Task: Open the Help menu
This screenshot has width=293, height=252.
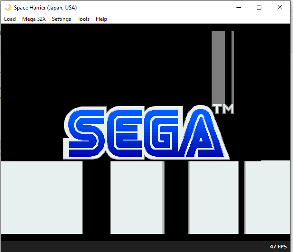Action: tap(101, 19)
